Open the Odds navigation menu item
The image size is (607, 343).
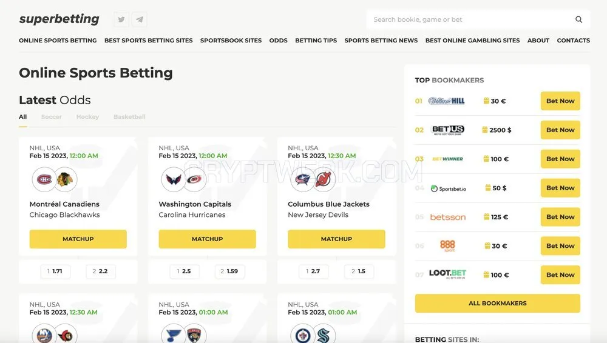pos(279,40)
